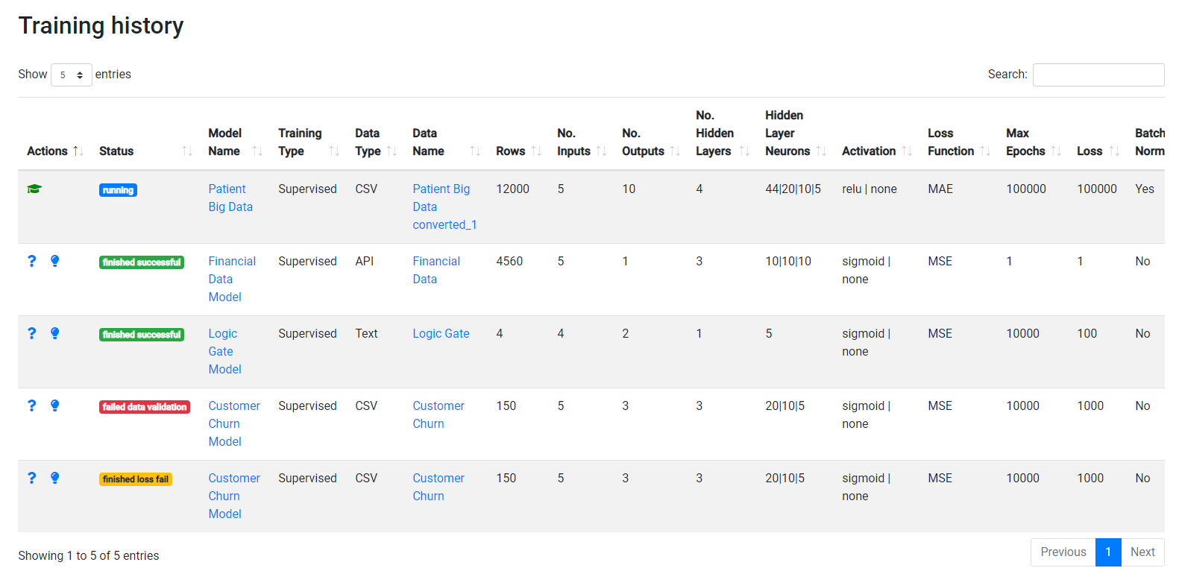The width and height of the screenshot is (1179, 568).
Task: Open Customer Churn Model in failed validation row
Action: (234, 424)
